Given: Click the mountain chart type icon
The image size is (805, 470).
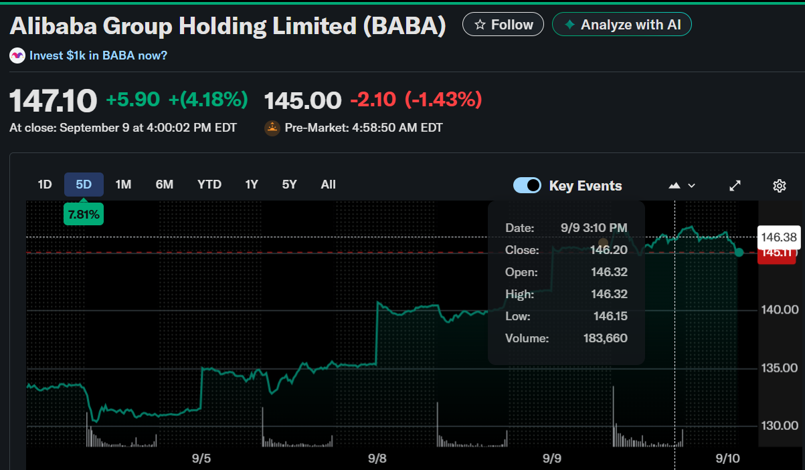Looking at the screenshot, I should [675, 186].
